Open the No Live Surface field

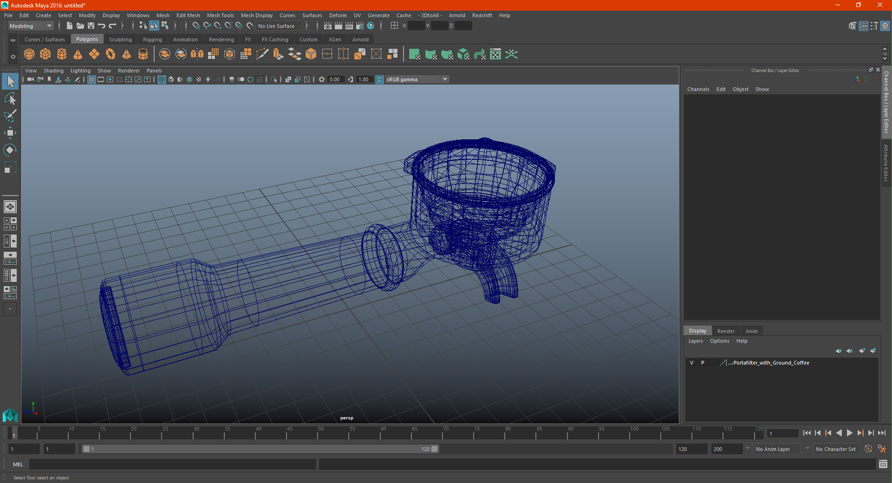click(279, 26)
